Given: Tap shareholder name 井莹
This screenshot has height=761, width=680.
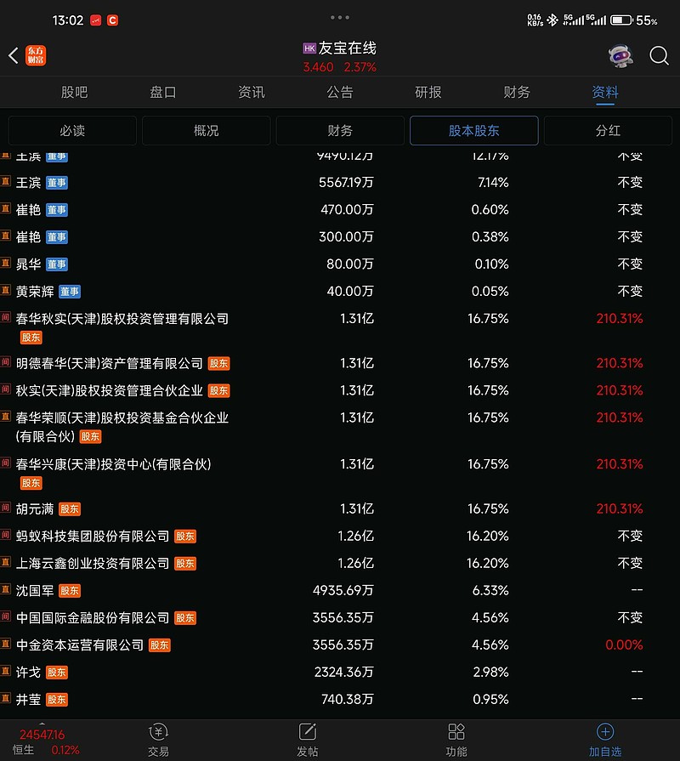Looking at the screenshot, I should [28, 700].
